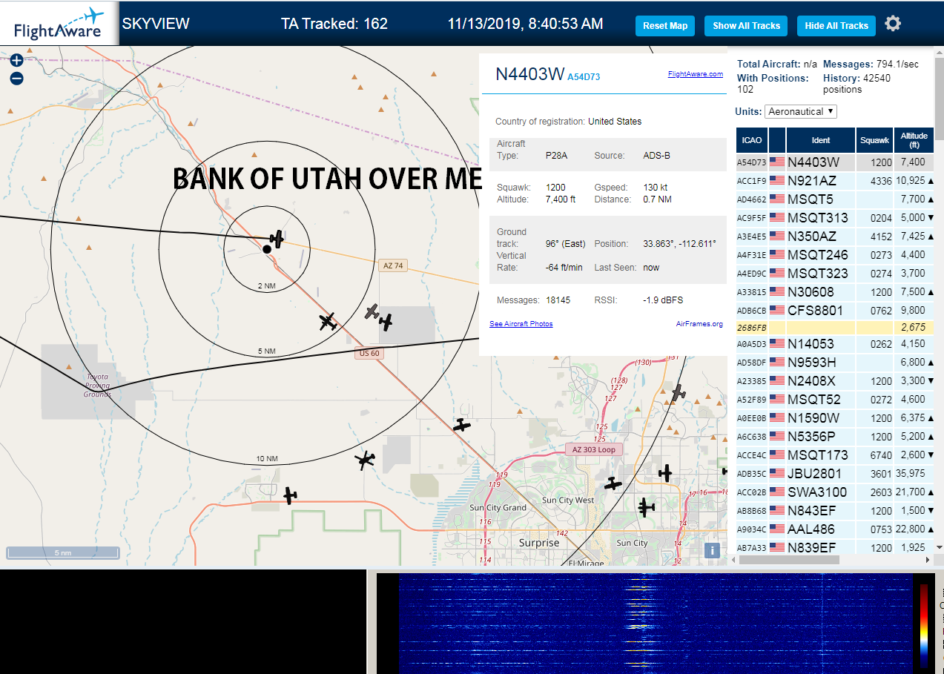This screenshot has height=674, width=944.
Task: Select the JBU2801 aircraft row
Action: [835, 473]
